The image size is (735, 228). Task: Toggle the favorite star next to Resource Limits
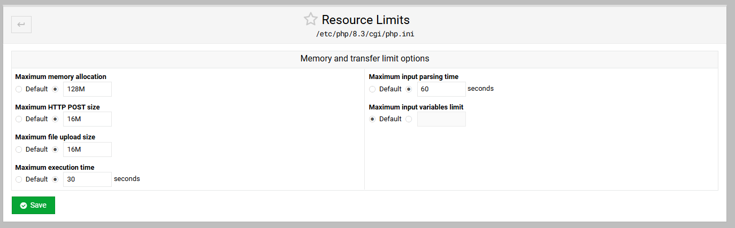(311, 20)
